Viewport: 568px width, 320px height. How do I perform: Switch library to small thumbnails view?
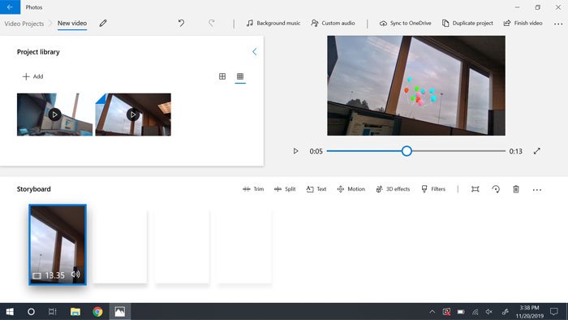pos(240,76)
